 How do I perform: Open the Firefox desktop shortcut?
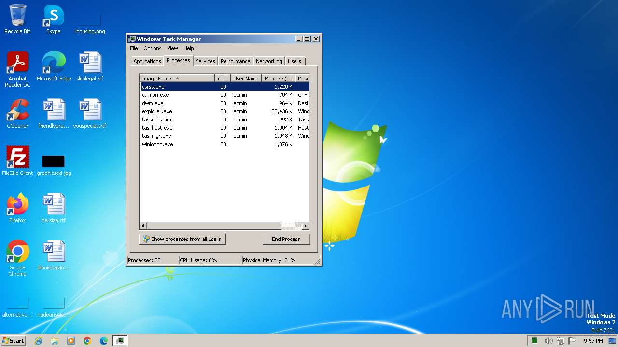click(17, 208)
